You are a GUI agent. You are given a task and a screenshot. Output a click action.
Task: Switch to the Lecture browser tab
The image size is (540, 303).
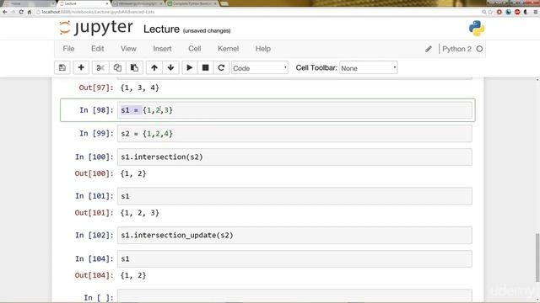coord(84,3)
